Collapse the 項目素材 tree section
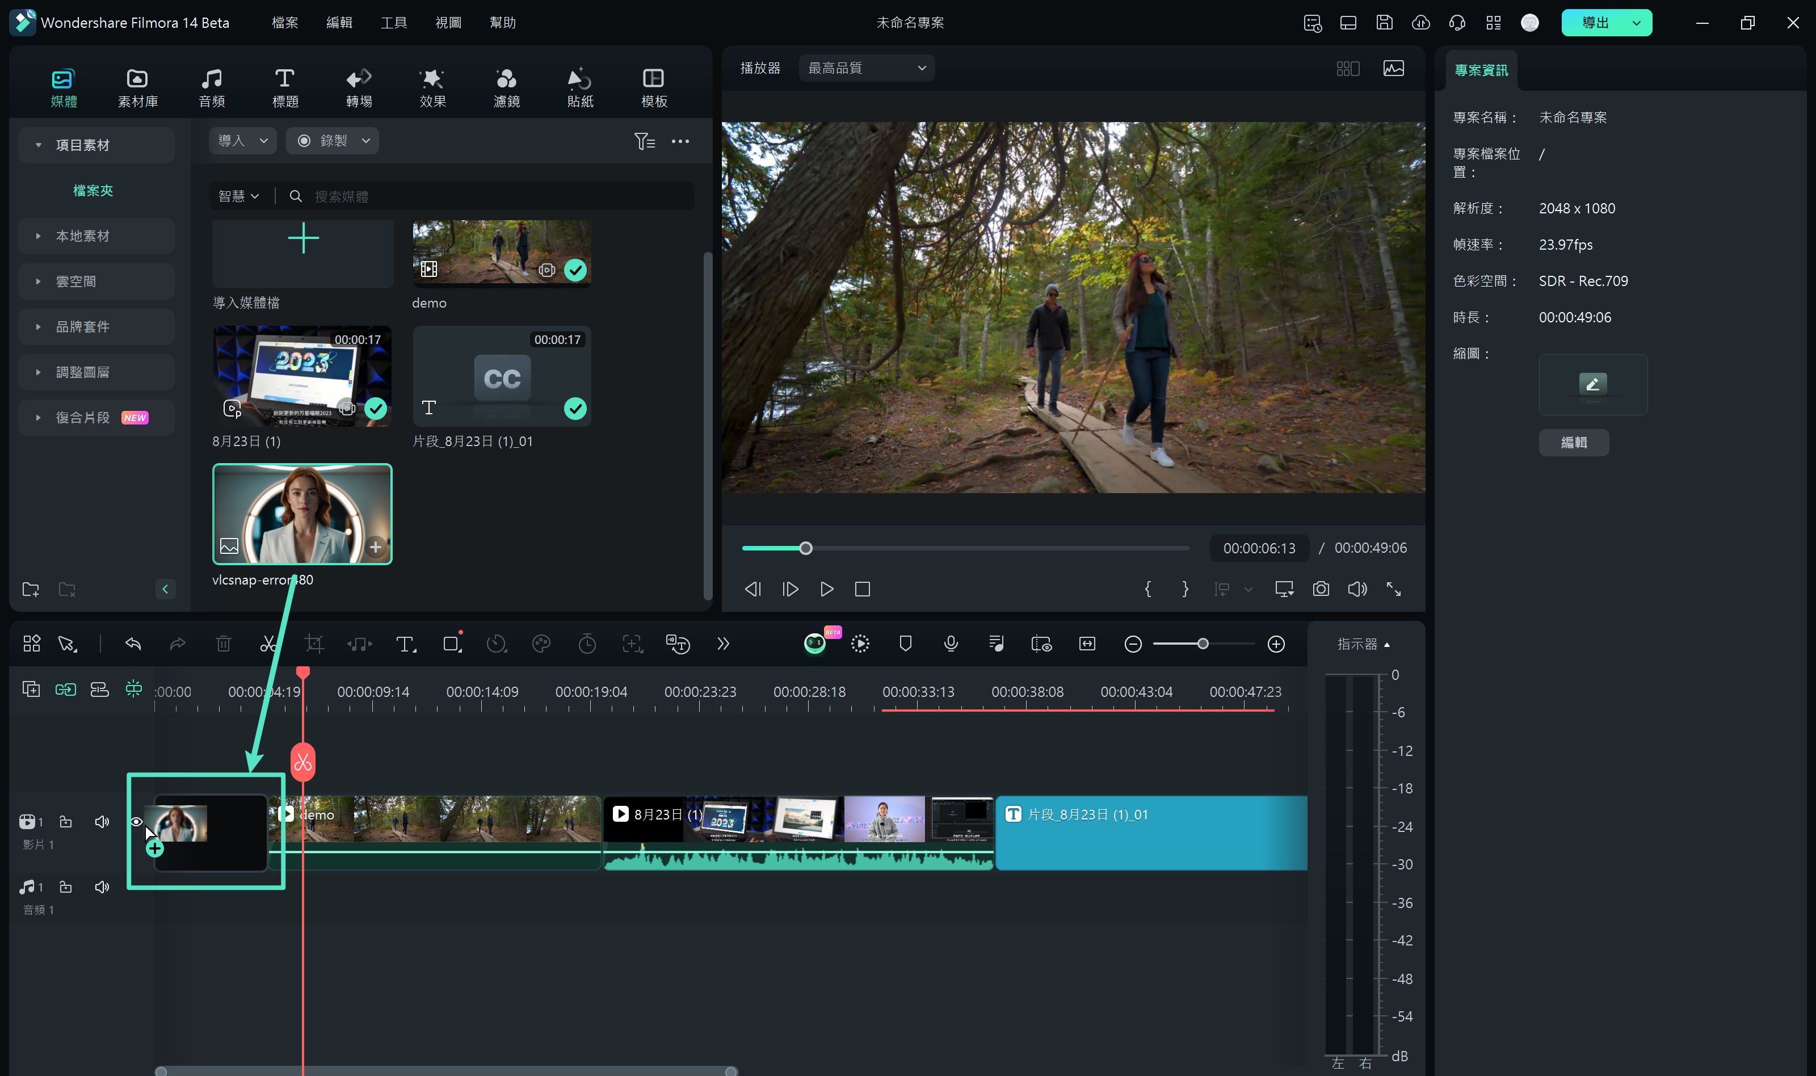This screenshot has height=1076, width=1816. click(39, 145)
